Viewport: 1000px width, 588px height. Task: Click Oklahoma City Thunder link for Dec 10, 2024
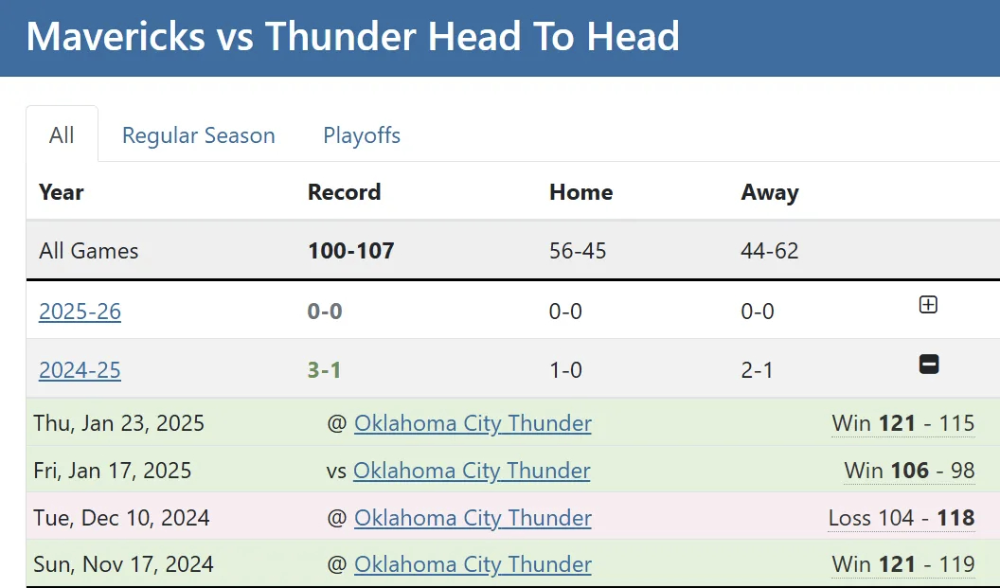(473, 517)
